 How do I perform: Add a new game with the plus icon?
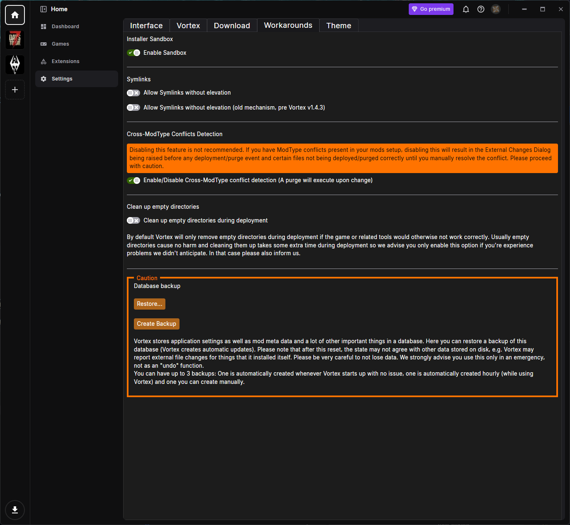[15, 90]
